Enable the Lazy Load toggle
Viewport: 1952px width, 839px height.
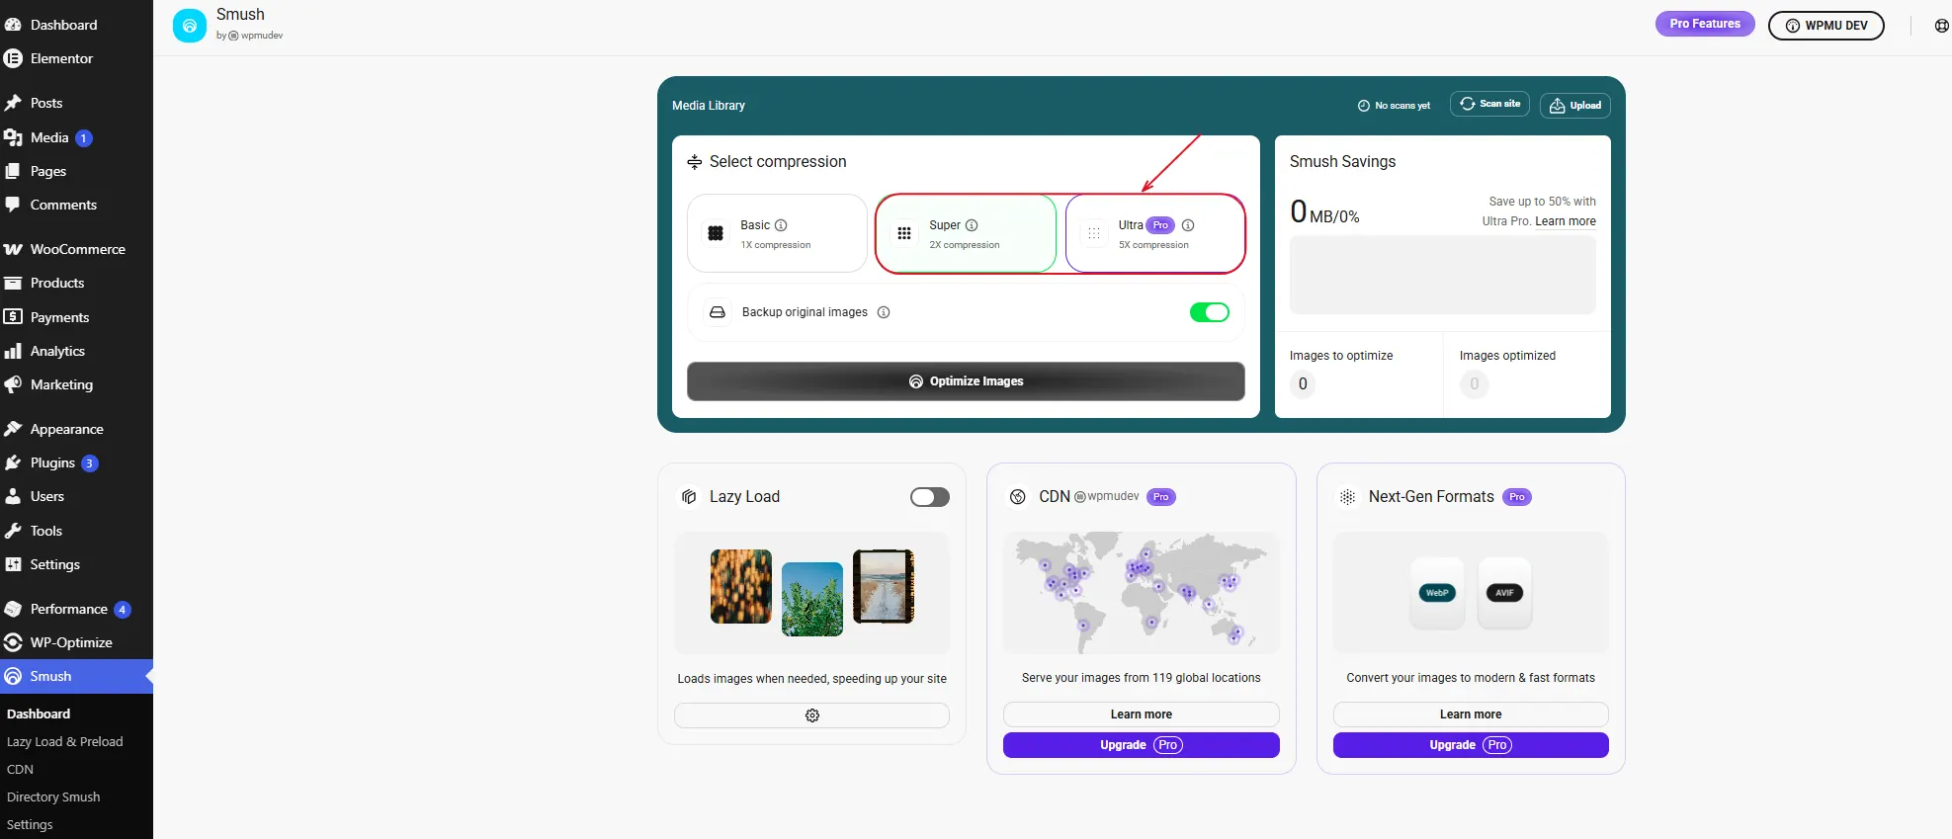(930, 497)
